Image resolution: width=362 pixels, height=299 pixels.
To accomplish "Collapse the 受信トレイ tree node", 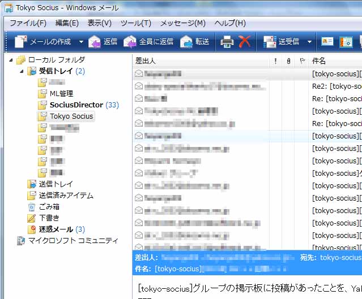I will [22, 71].
